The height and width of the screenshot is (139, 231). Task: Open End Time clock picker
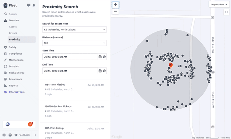pyautogui.click(x=104, y=71)
